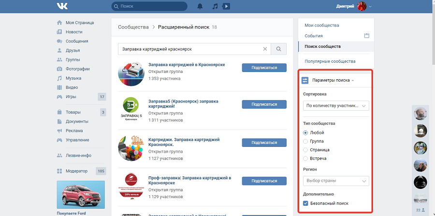Click the Новости news icon
Screen dimensions: 435x216
[x=59, y=32]
